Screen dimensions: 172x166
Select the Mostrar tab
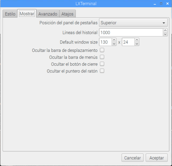(27, 14)
